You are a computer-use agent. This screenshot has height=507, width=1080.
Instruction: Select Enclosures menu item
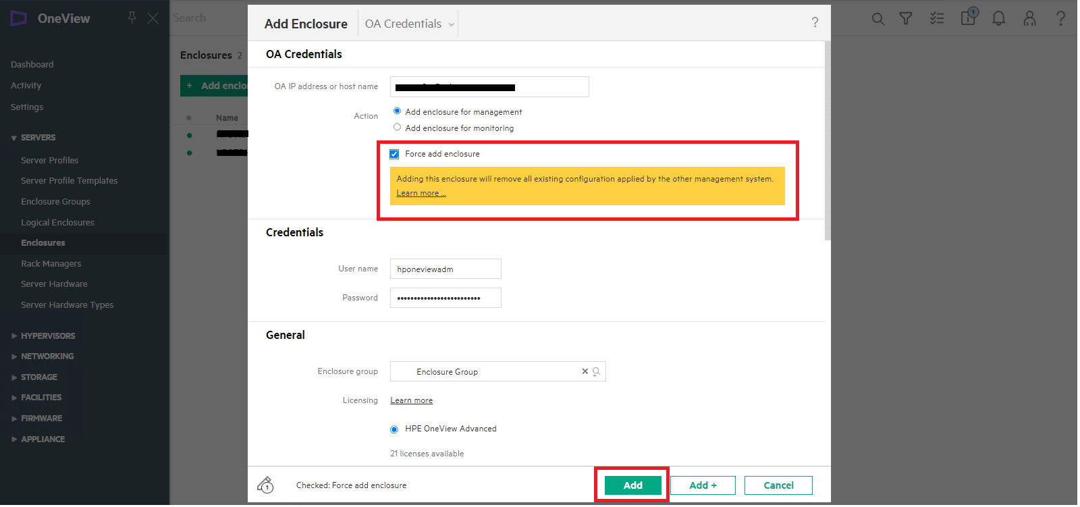coord(43,243)
